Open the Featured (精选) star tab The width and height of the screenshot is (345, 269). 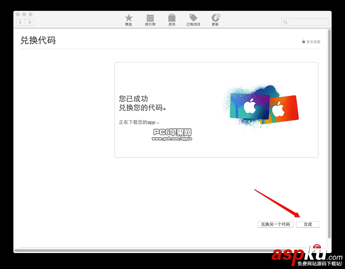tap(129, 20)
